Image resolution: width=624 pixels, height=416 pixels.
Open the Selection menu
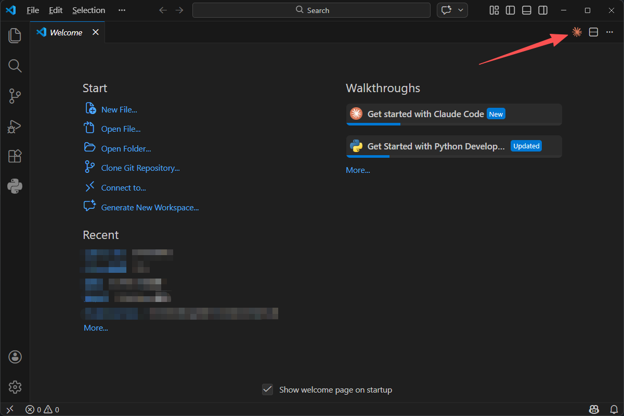[88, 10]
